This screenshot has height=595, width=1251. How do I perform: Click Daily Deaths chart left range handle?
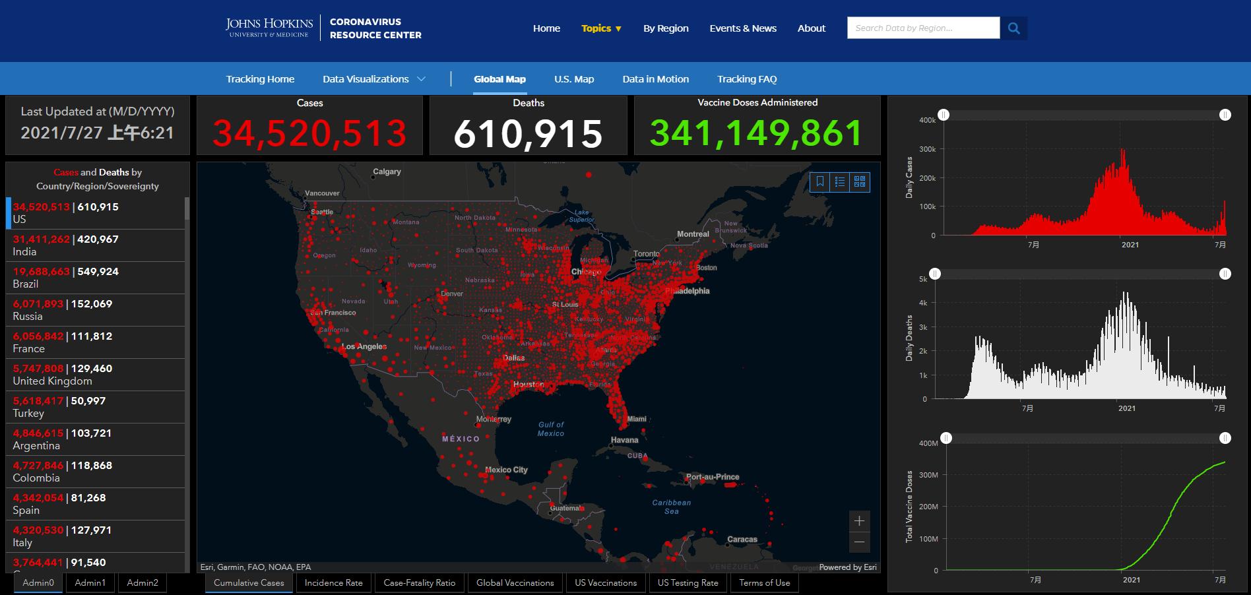click(x=935, y=274)
